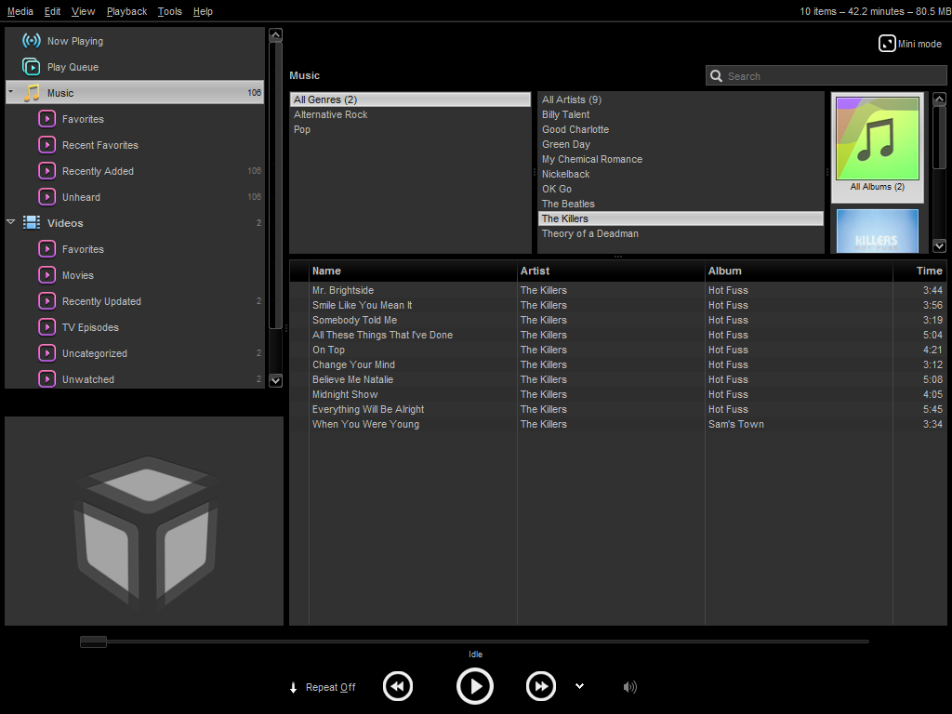Select the Somebody Told Me track

(618, 320)
